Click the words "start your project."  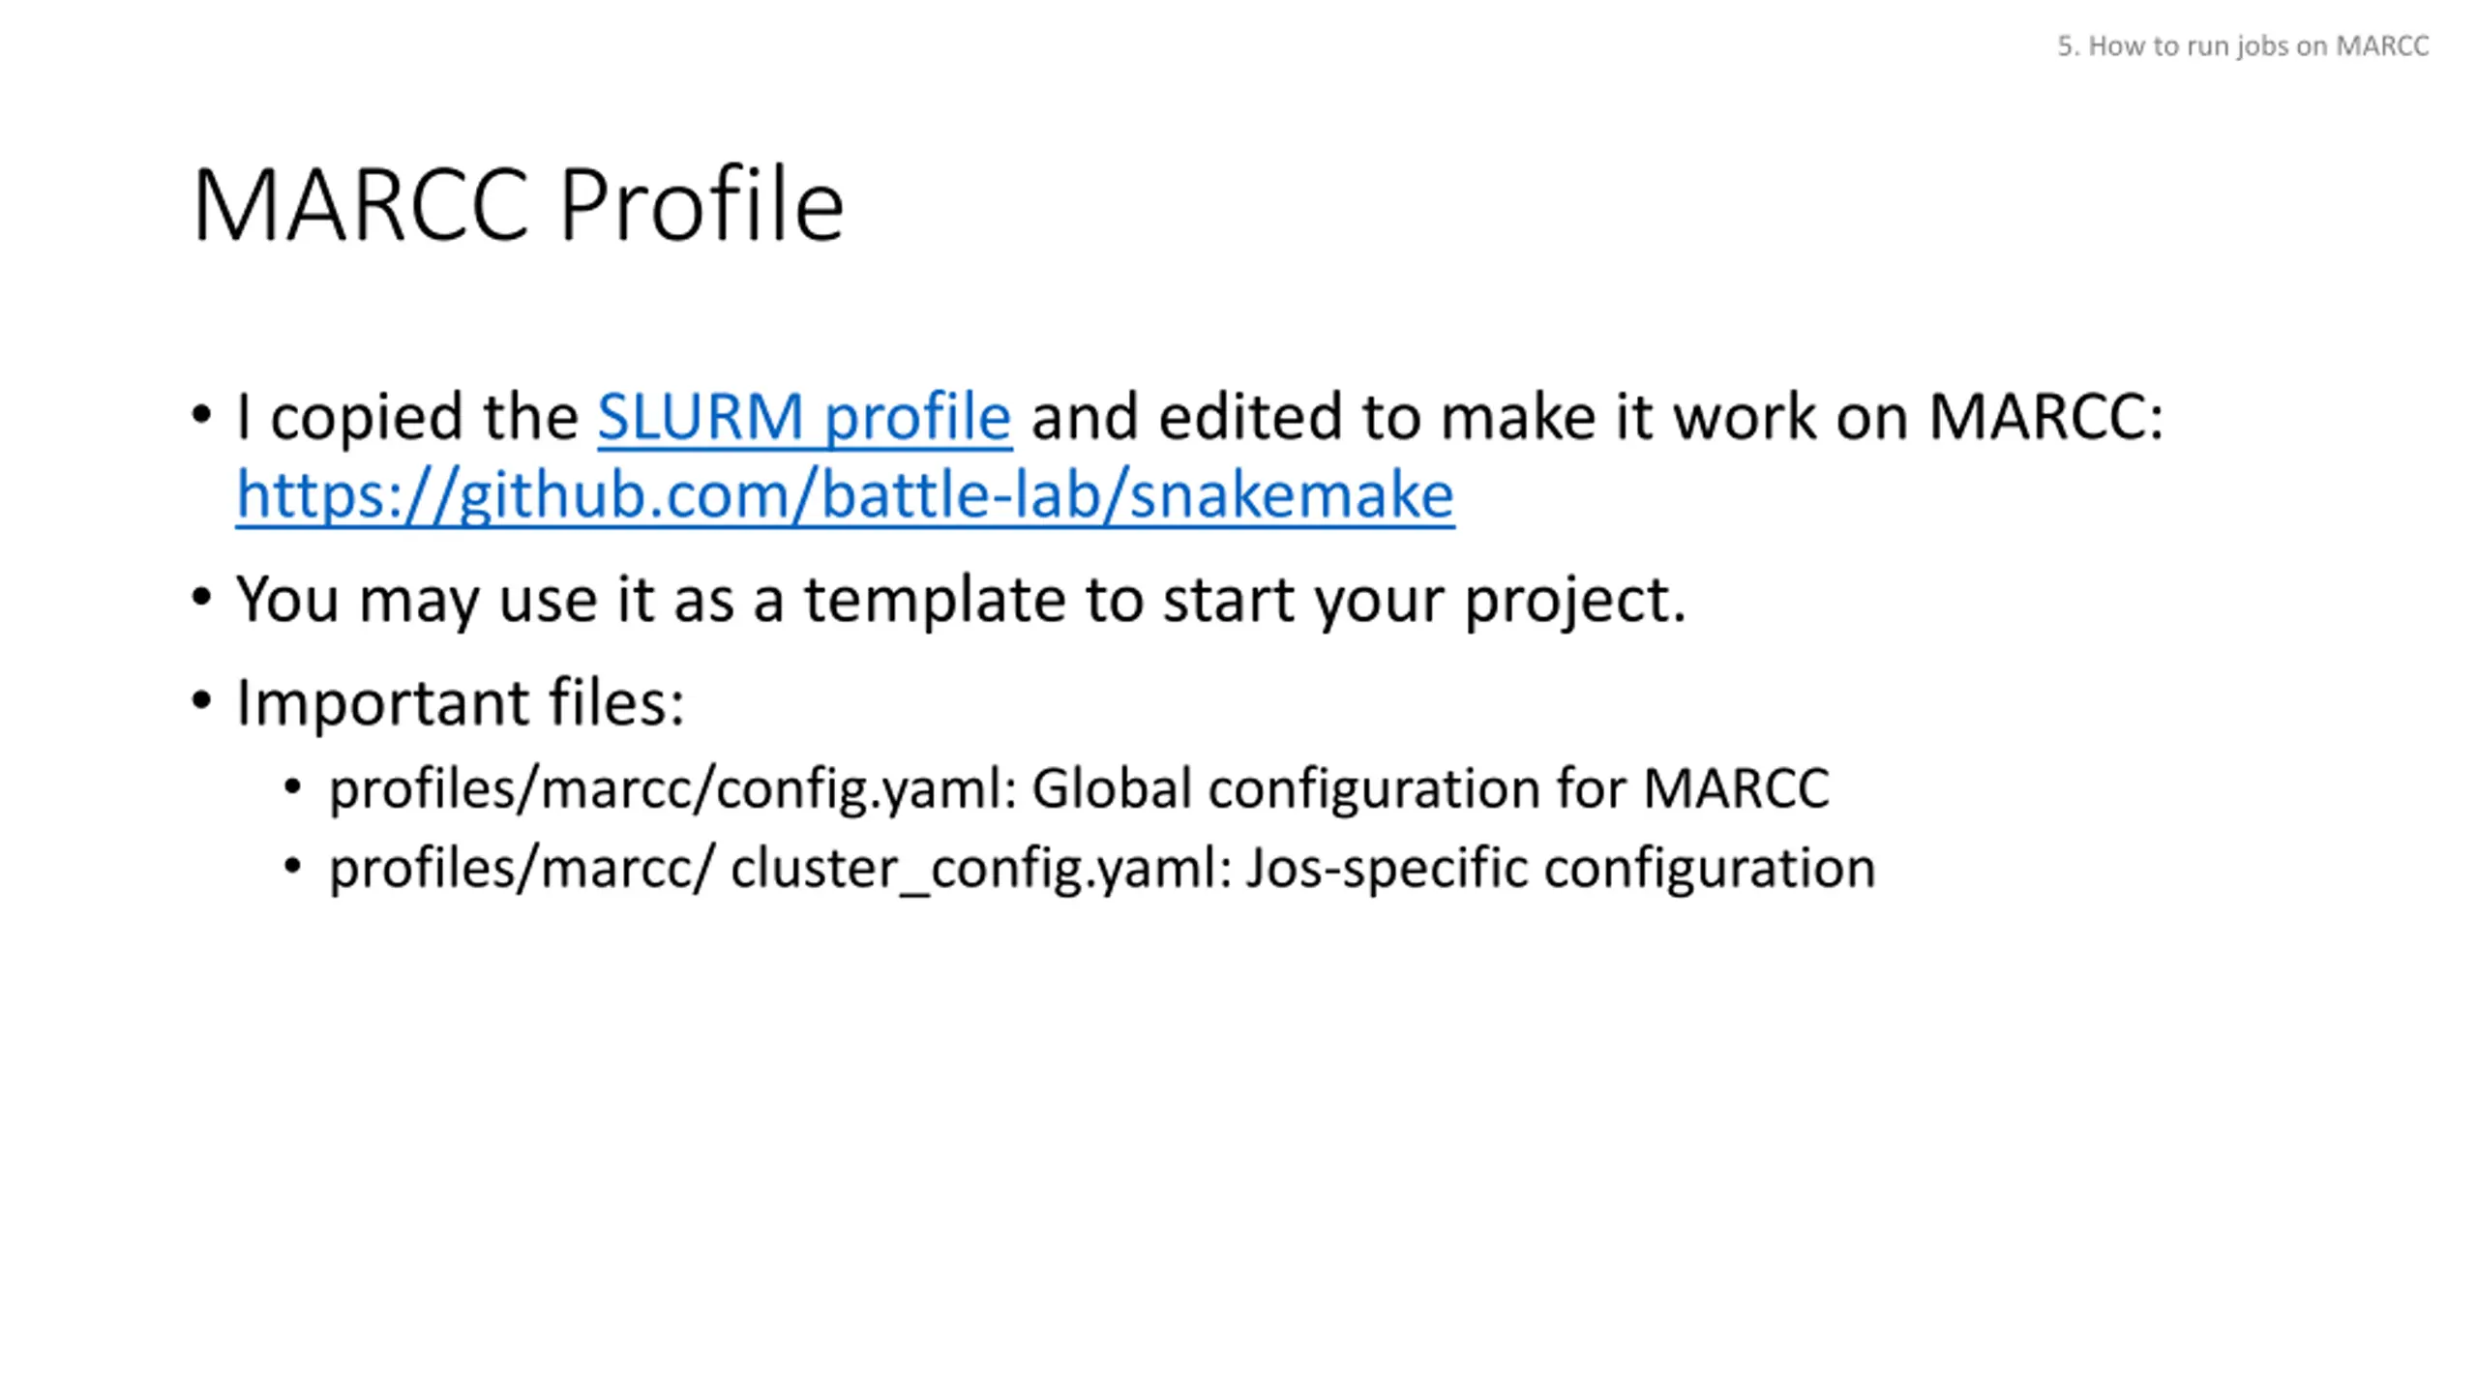click(x=1424, y=600)
